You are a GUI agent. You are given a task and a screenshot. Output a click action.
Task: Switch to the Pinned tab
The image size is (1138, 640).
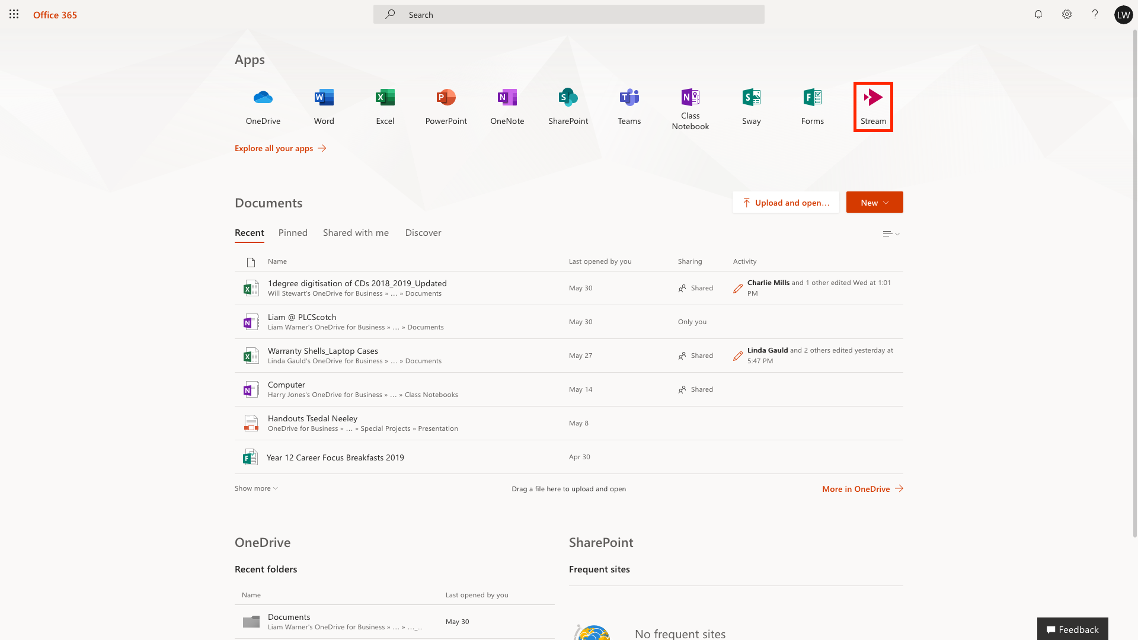[293, 233]
